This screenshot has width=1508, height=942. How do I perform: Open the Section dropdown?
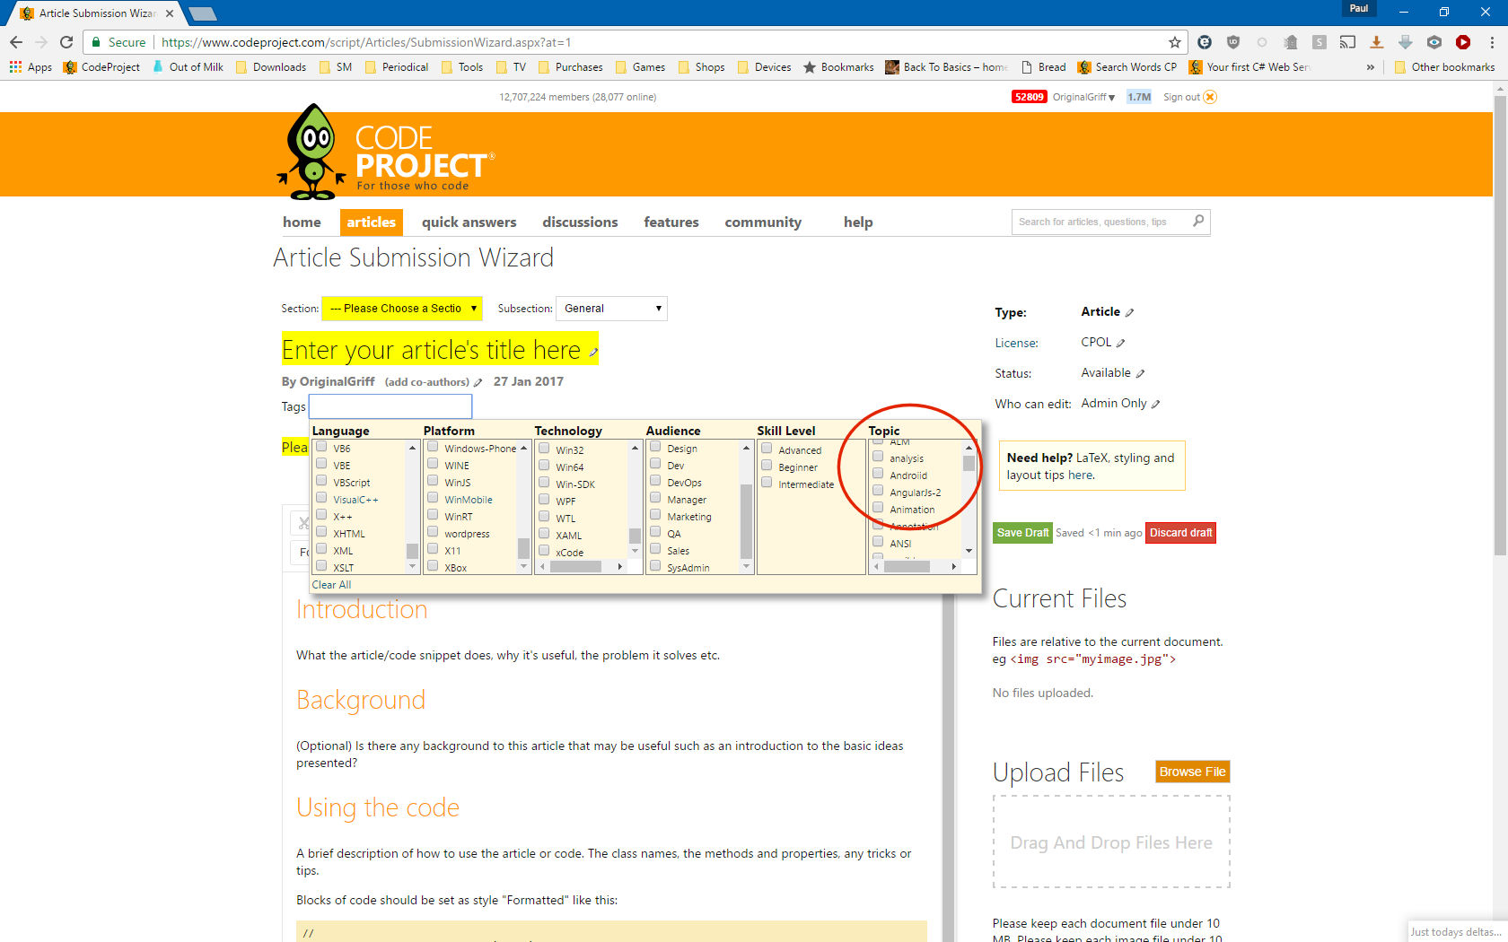(402, 309)
